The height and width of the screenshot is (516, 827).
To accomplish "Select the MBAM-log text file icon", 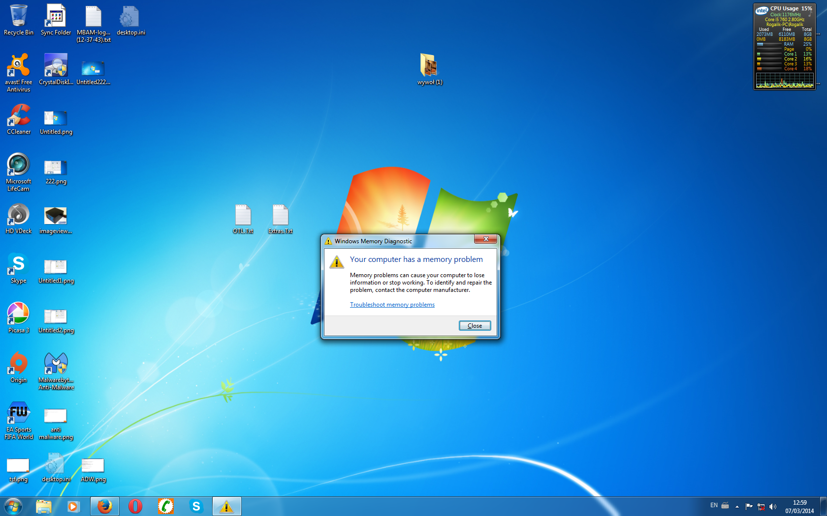I will pyautogui.click(x=94, y=24).
